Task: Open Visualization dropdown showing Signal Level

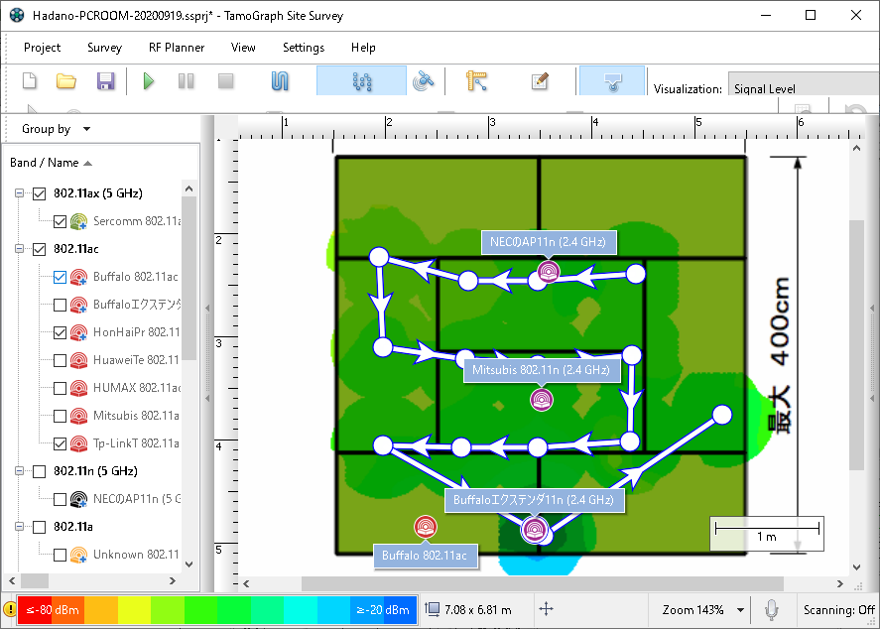Action: (x=804, y=84)
